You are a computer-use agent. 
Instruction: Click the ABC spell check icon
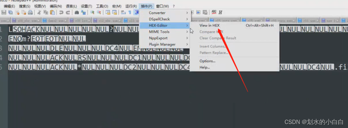pos(214,12)
